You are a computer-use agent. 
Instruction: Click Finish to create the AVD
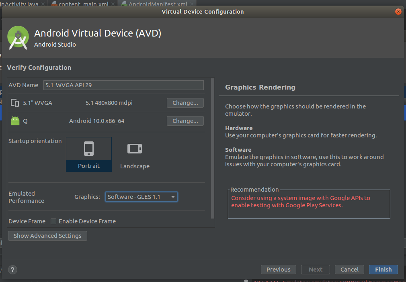point(383,269)
